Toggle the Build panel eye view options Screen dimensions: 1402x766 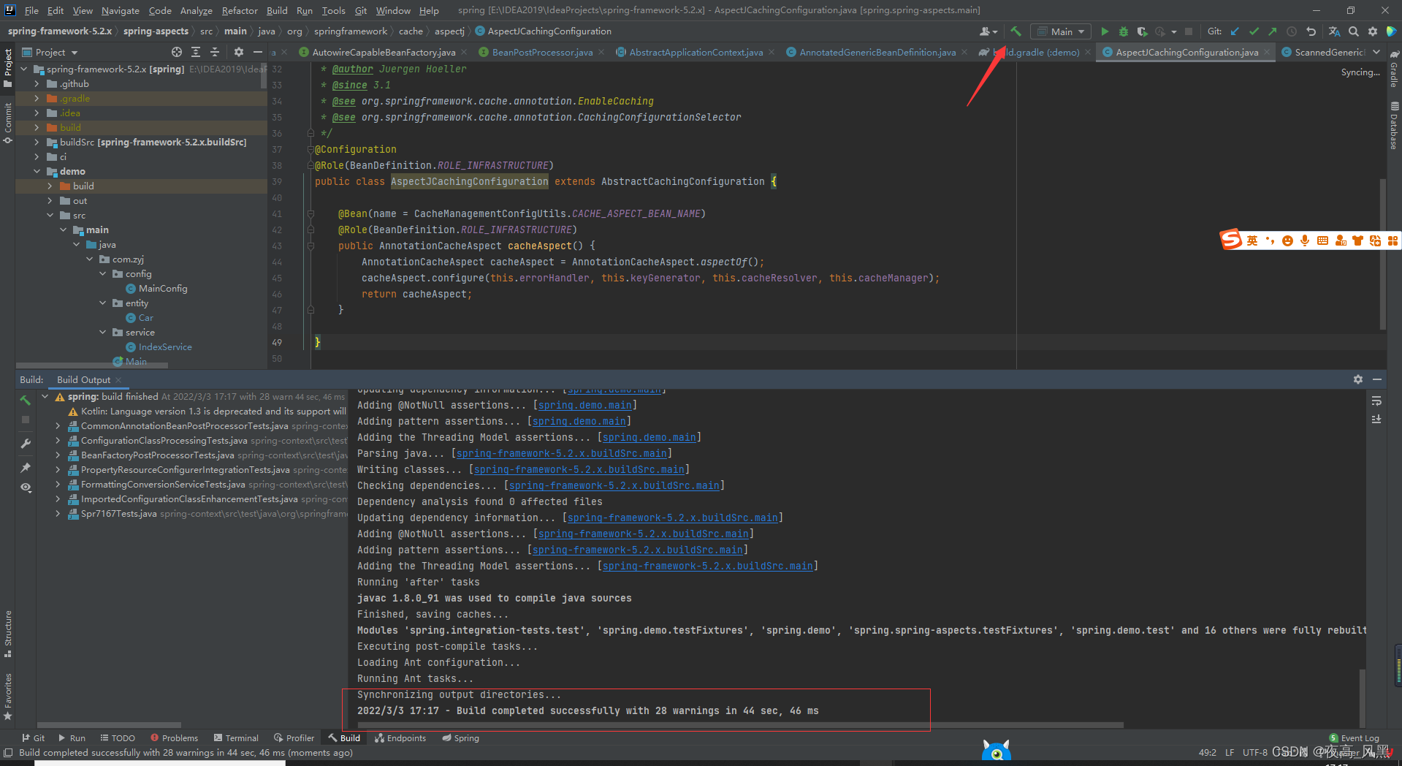click(26, 488)
